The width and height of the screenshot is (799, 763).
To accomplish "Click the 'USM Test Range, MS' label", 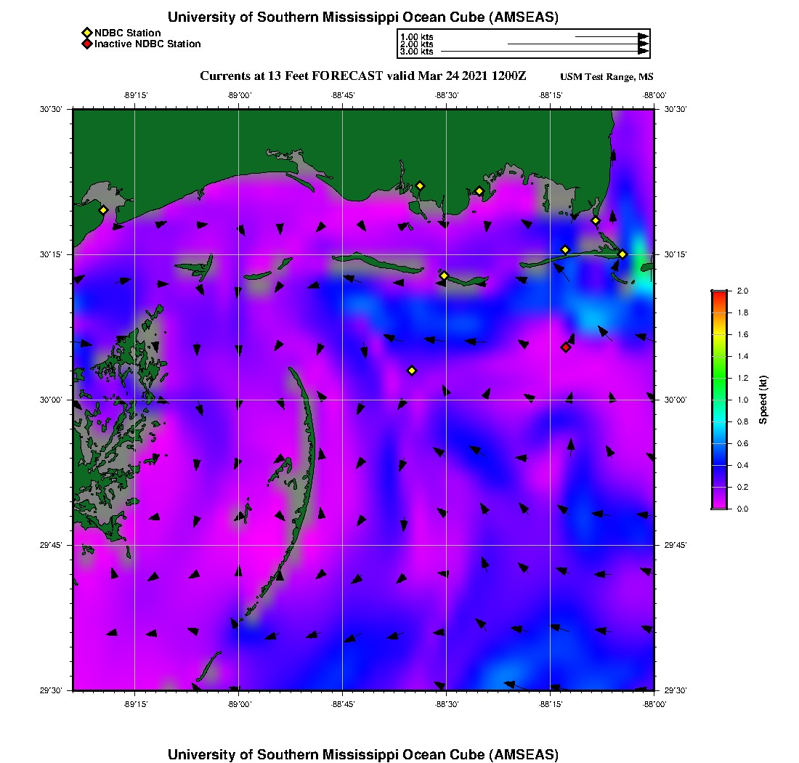I will coord(607,77).
